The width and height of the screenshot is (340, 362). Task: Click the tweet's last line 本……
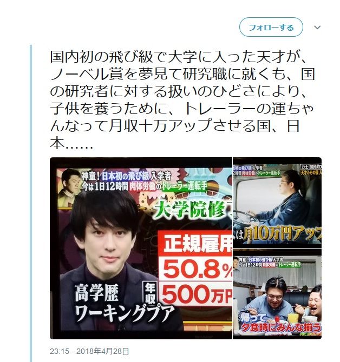(x=71, y=144)
